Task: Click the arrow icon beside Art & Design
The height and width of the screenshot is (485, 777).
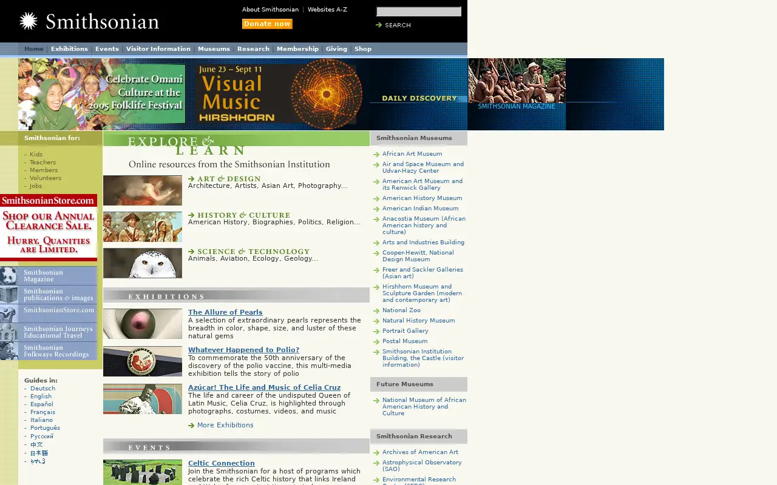Action: tap(191, 179)
